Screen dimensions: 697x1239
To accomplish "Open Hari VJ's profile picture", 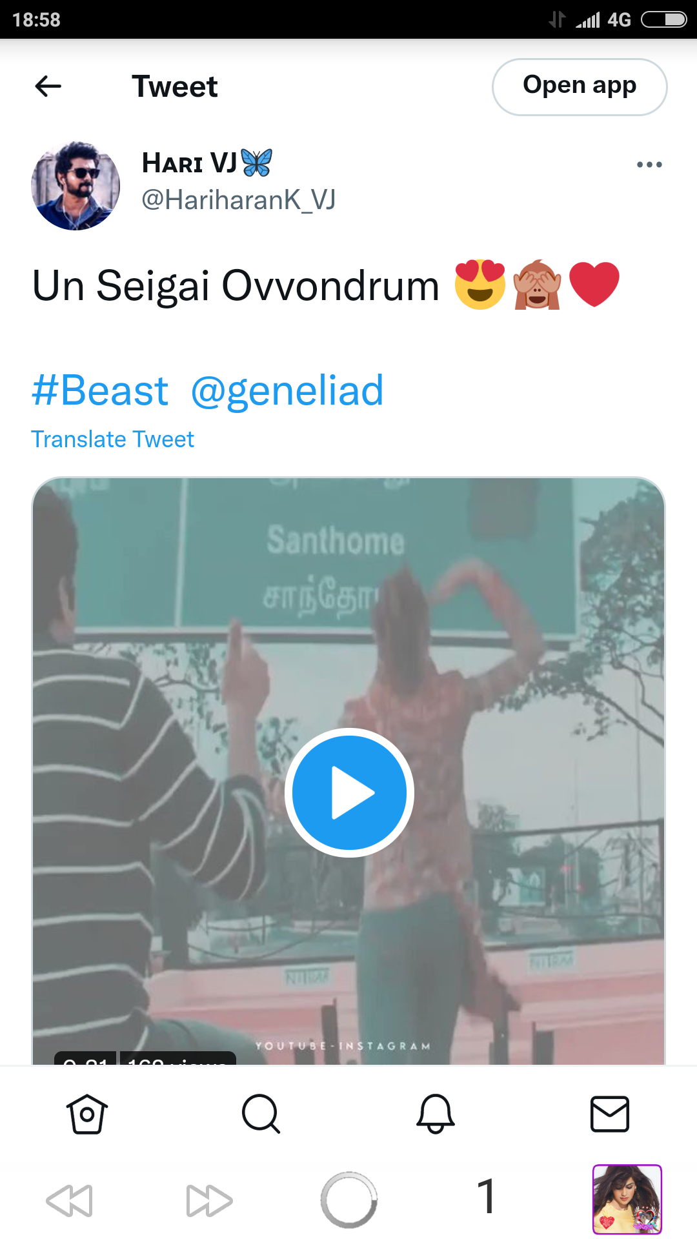I will point(76,186).
